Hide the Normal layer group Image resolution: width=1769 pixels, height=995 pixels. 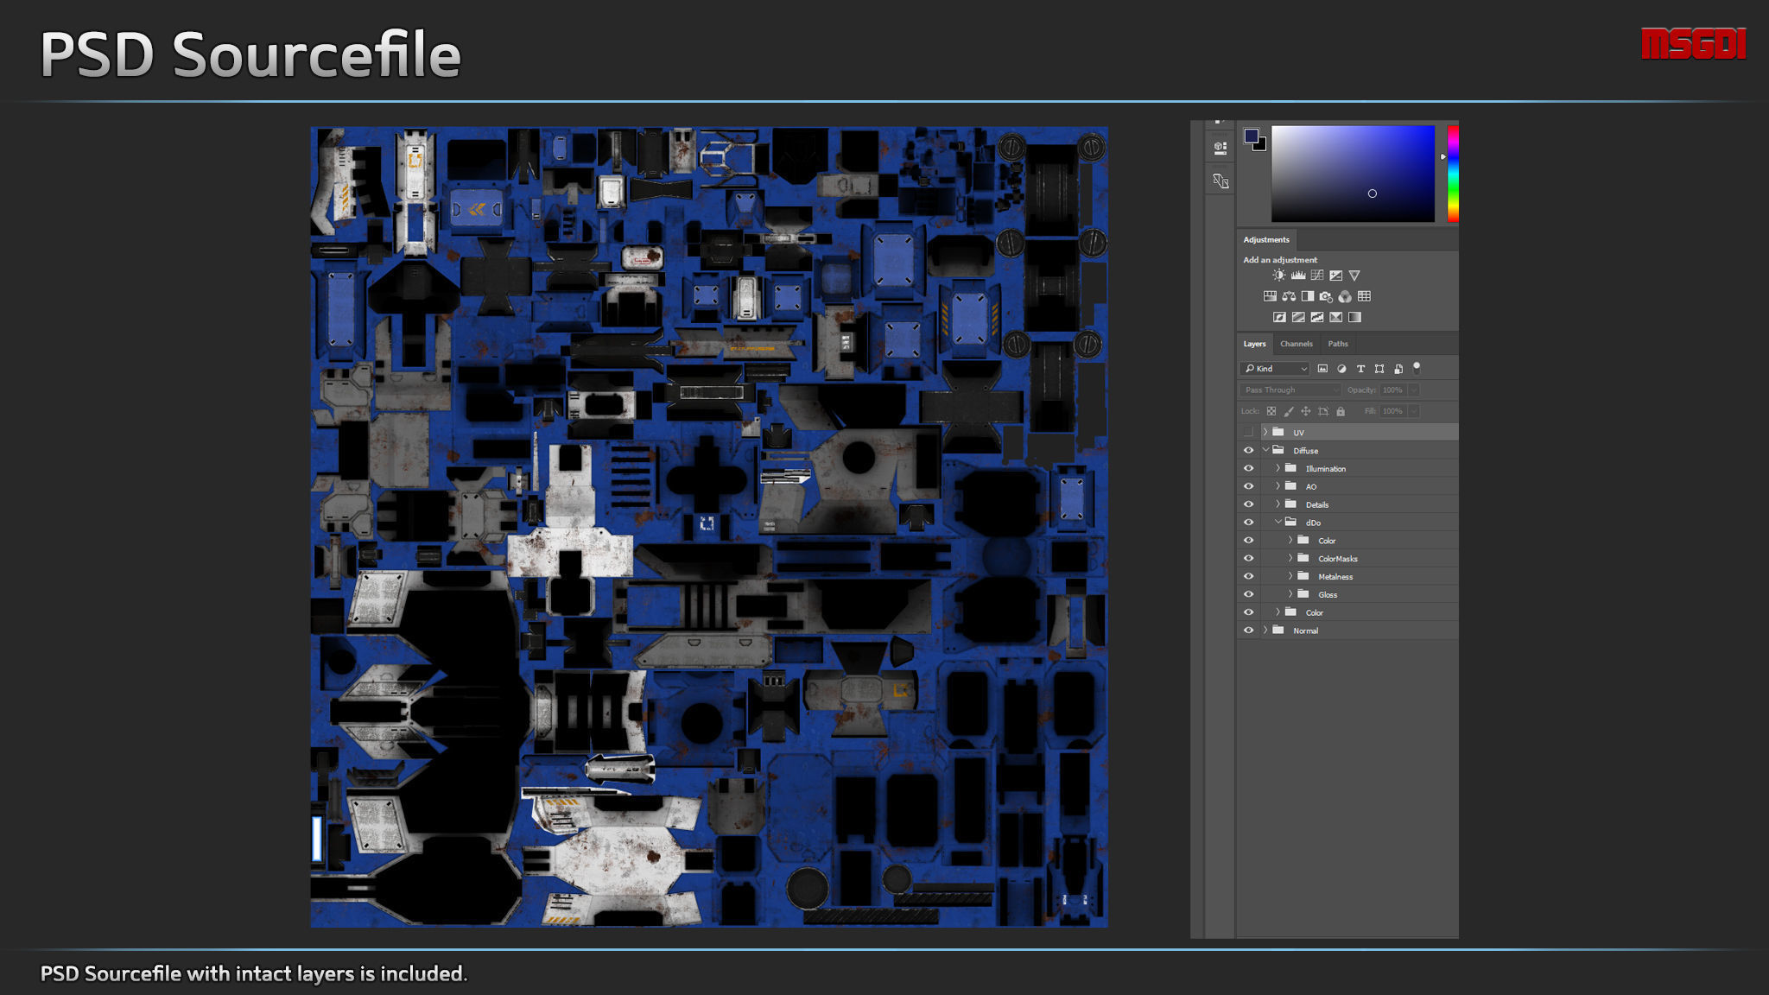click(x=1248, y=631)
